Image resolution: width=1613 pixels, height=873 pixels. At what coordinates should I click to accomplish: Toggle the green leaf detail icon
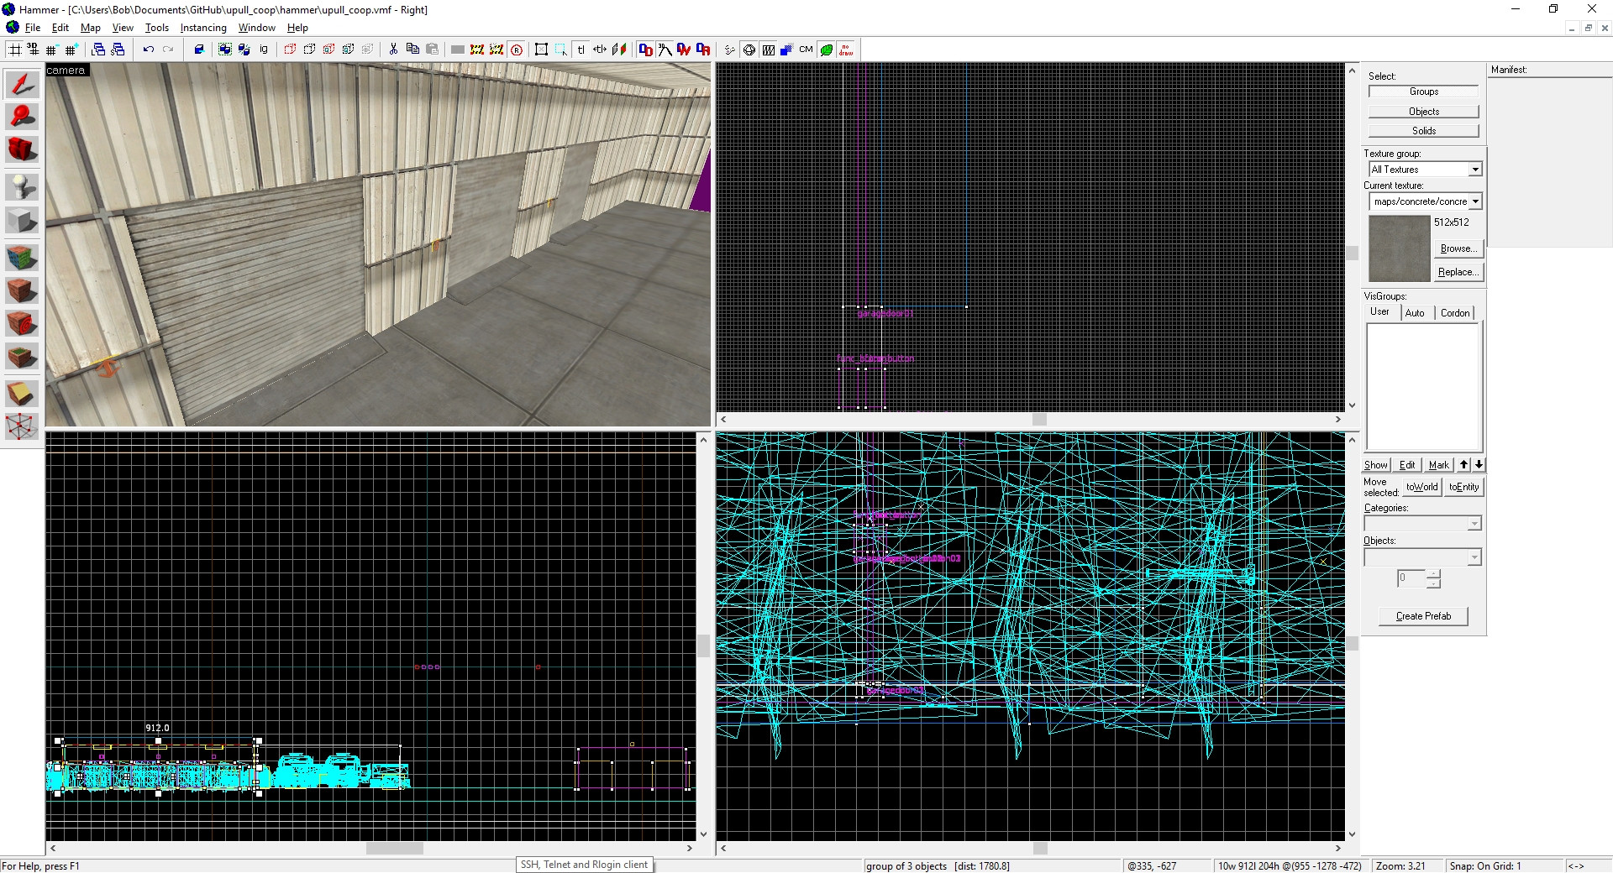pyautogui.click(x=827, y=50)
